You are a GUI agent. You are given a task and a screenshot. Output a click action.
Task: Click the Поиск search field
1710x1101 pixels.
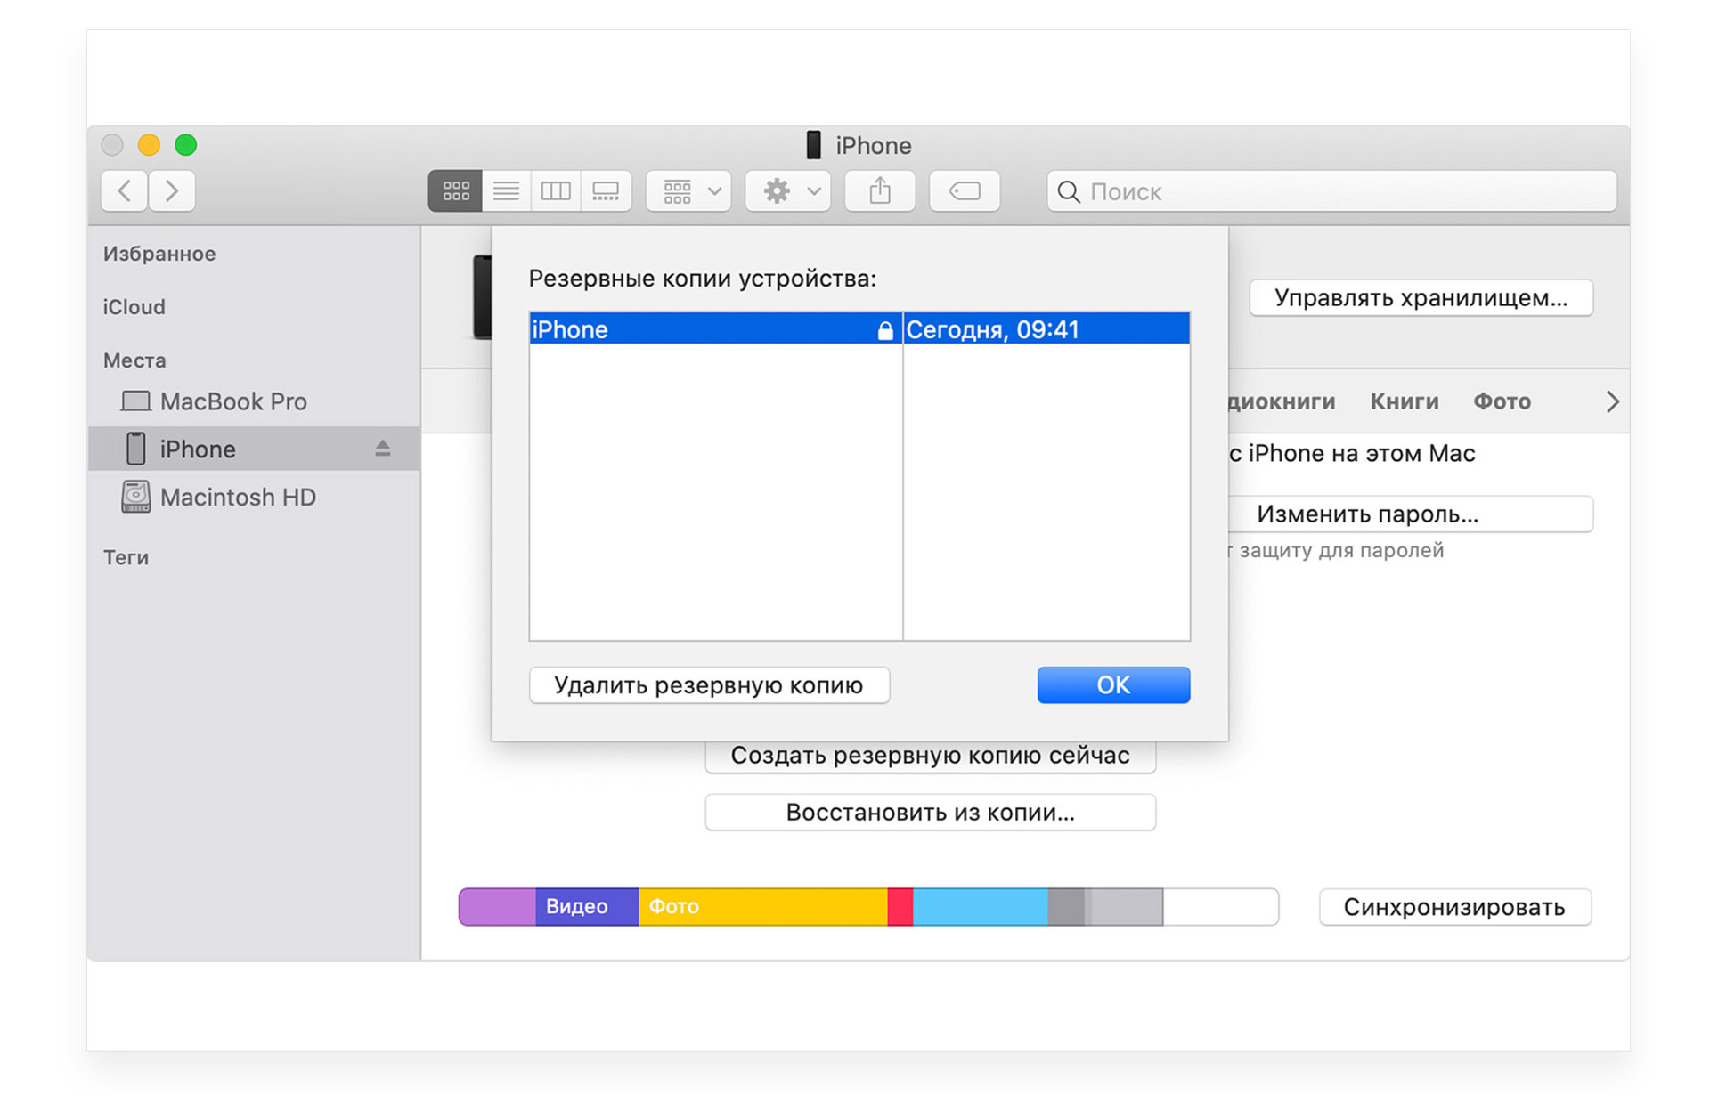(1331, 190)
